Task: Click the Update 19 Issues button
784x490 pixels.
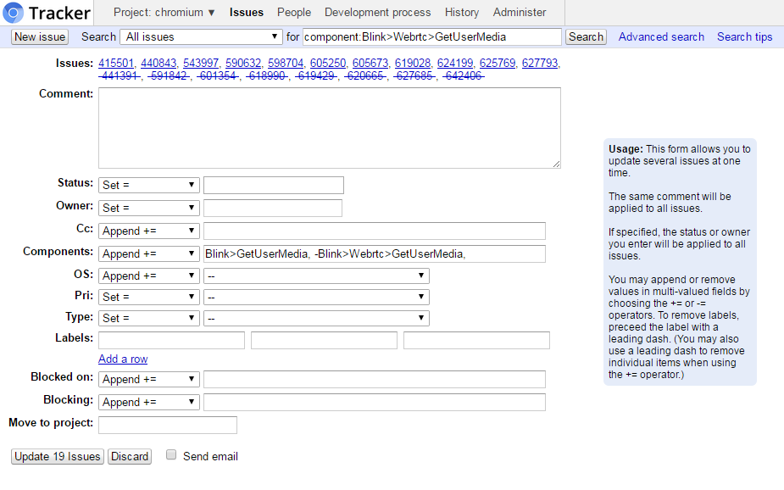Action: pyautogui.click(x=58, y=456)
